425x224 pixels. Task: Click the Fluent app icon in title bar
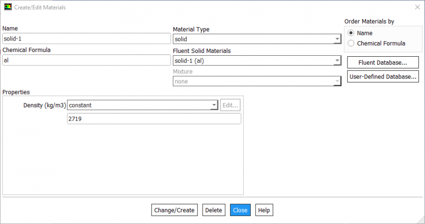click(8, 8)
